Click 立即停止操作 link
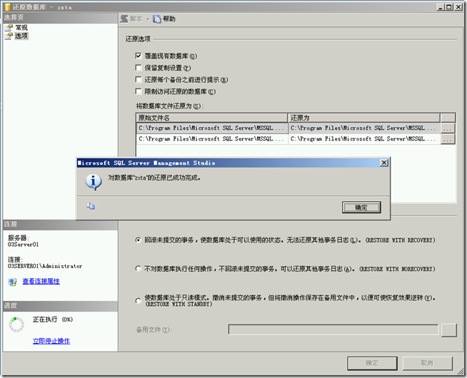 pos(51,341)
